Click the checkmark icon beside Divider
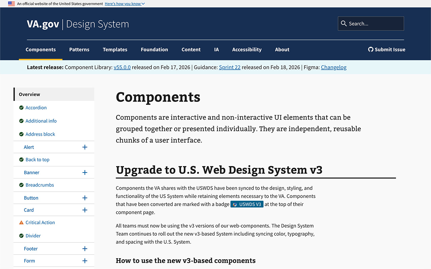This screenshot has height=269, width=431. 21,236
